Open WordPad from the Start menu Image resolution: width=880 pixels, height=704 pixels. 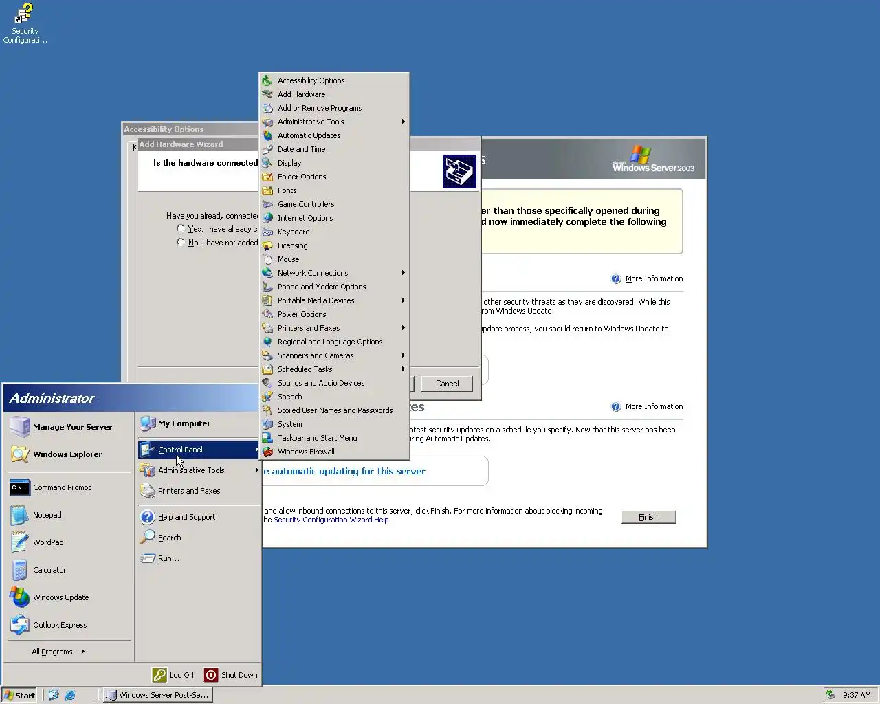point(69,542)
